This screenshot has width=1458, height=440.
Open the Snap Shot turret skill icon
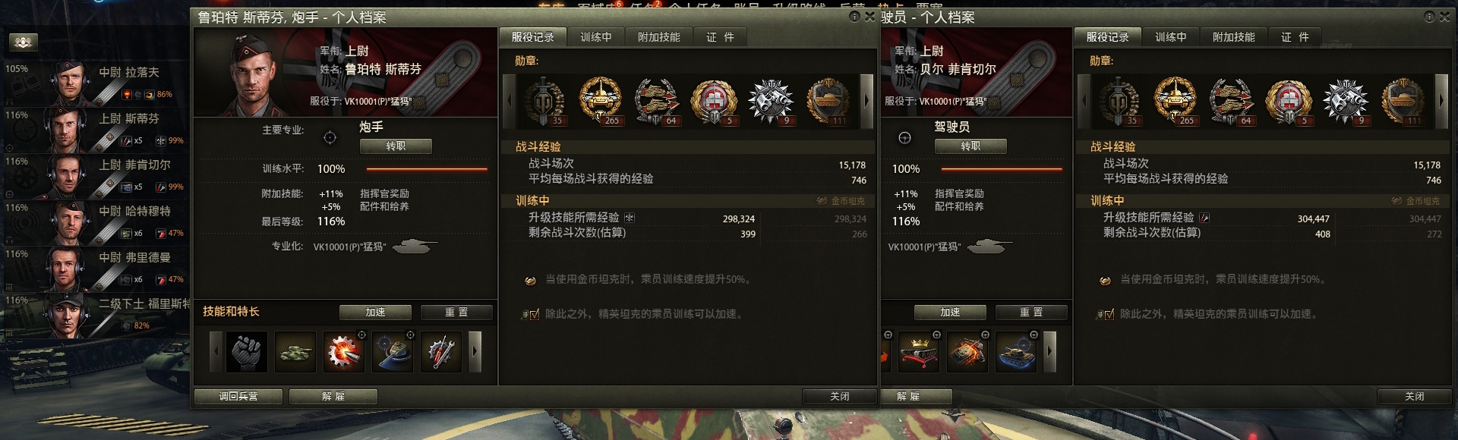click(393, 352)
